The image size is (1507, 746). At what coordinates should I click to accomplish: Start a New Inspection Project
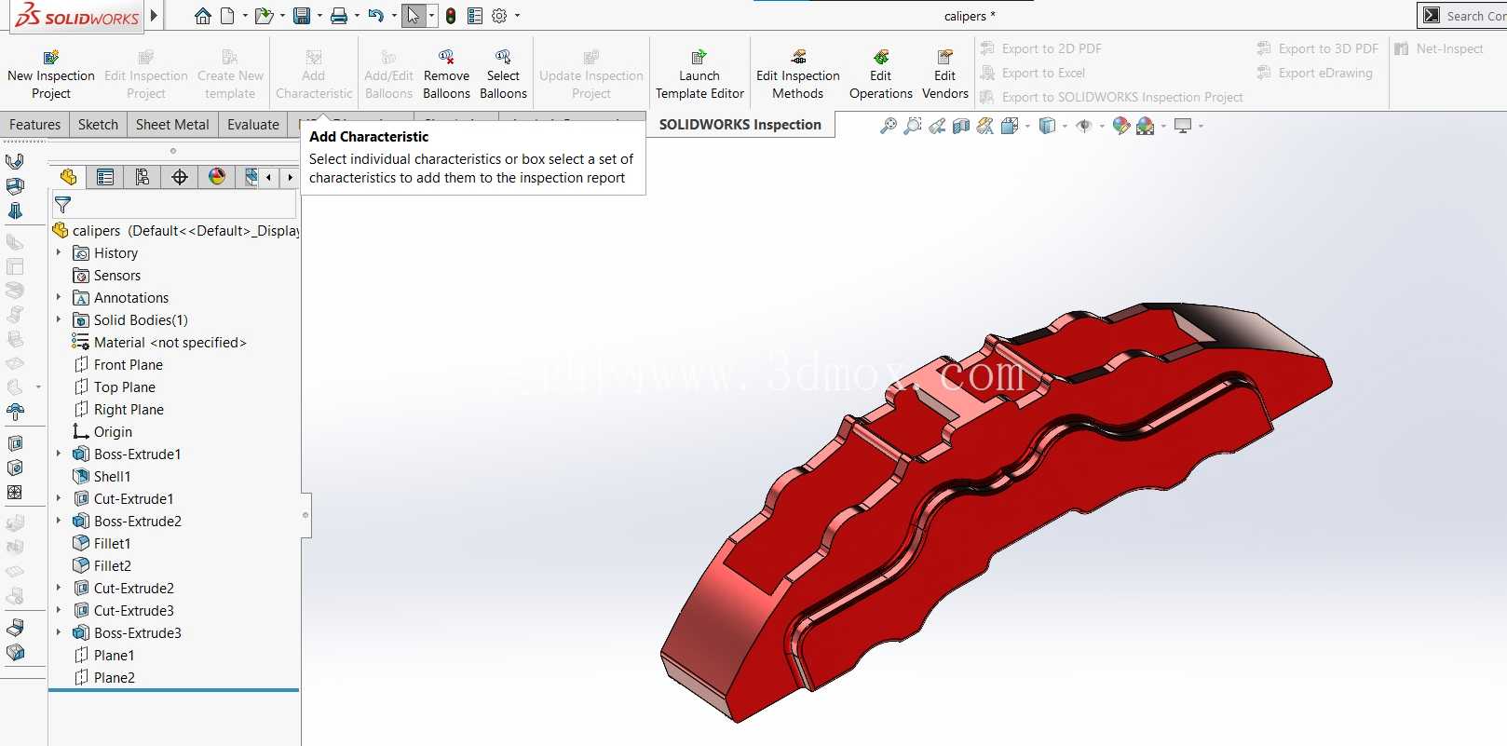click(x=51, y=75)
